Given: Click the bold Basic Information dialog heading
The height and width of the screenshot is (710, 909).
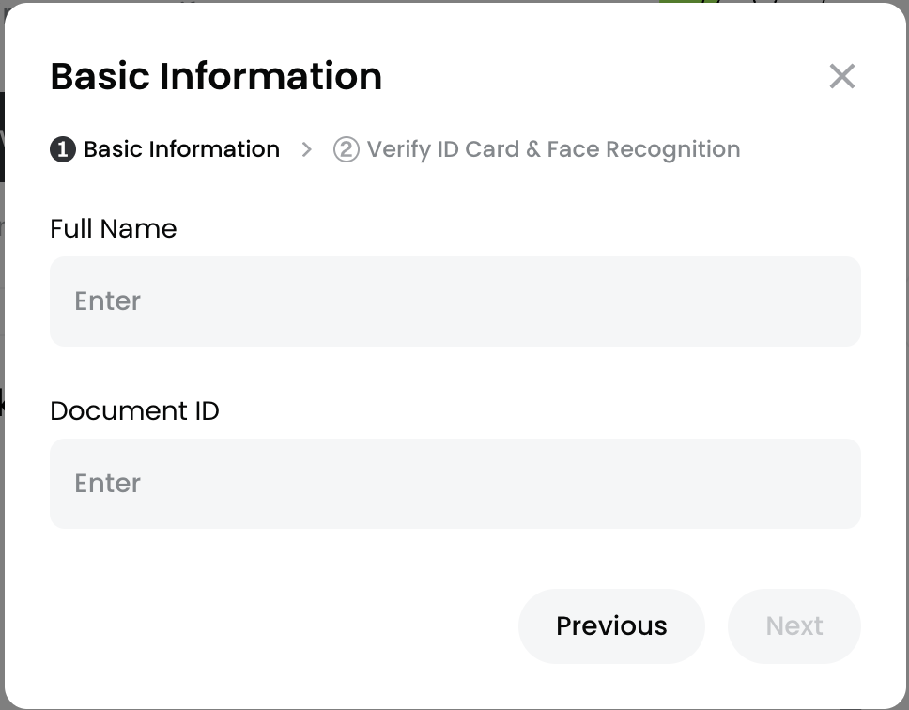Looking at the screenshot, I should 216,76.
